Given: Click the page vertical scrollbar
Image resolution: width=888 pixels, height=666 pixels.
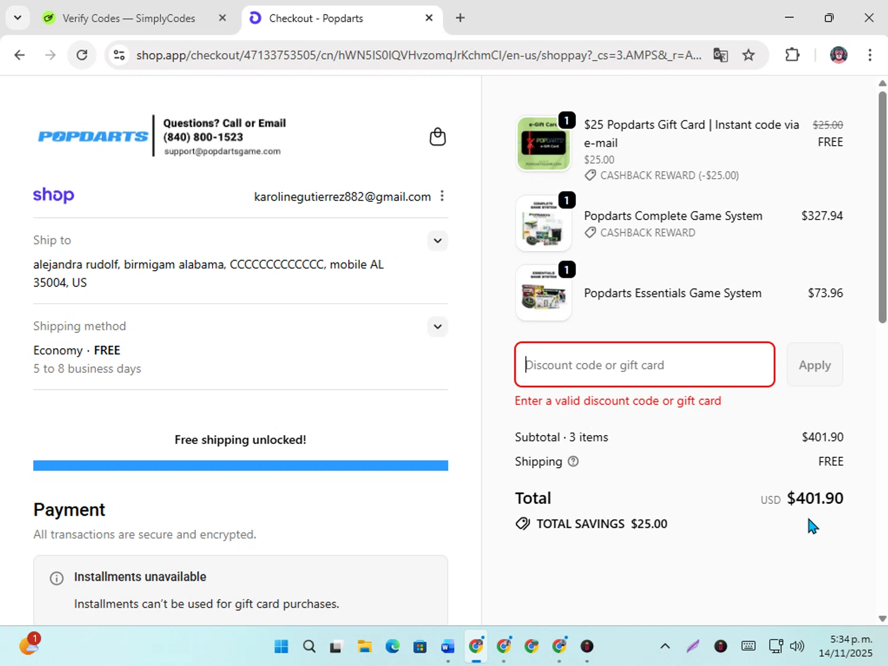Looking at the screenshot, I should pos(882,207).
